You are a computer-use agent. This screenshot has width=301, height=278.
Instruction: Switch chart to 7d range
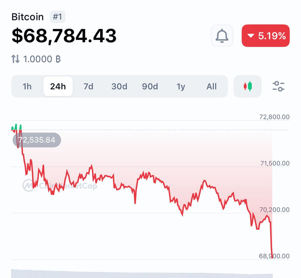point(88,87)
